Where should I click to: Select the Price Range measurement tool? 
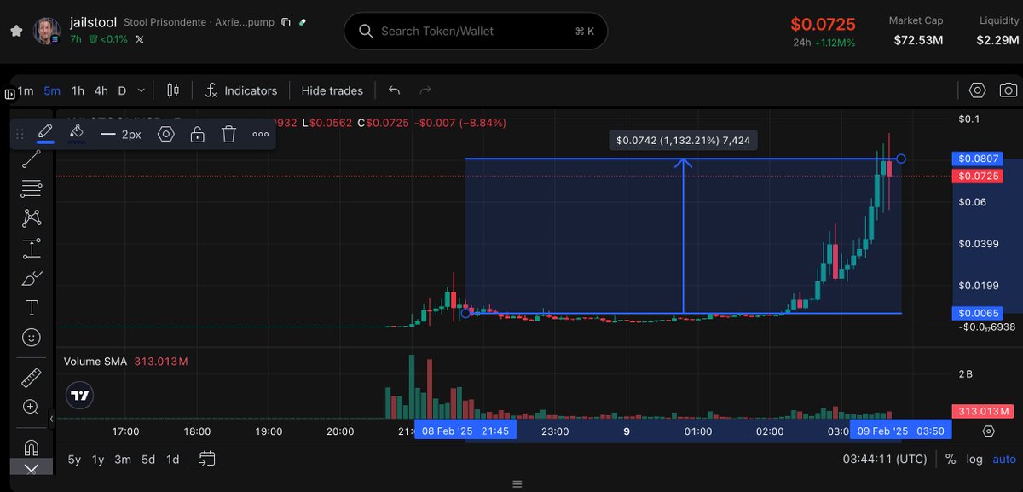[32, 249]
